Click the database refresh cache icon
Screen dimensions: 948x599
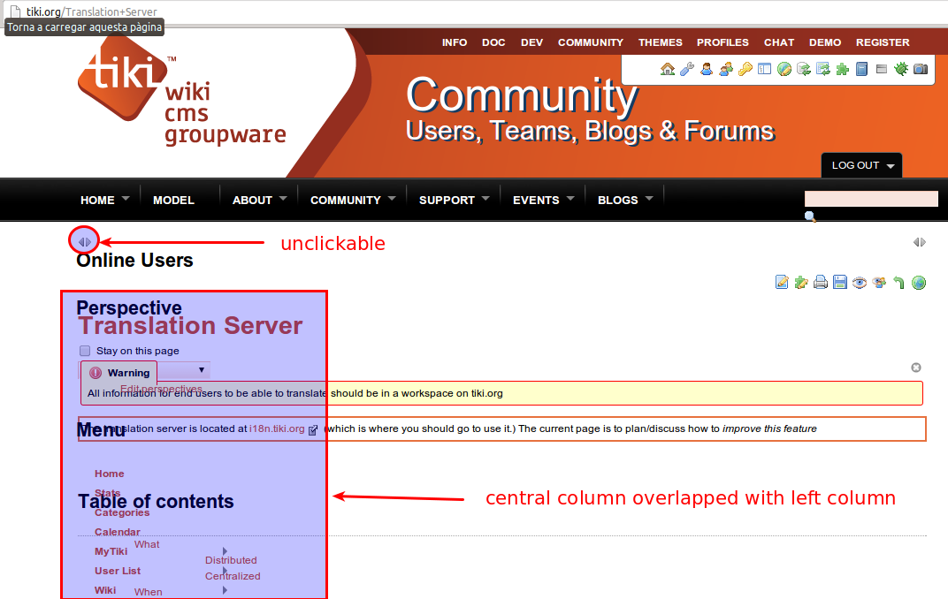(x=804, y=70)
